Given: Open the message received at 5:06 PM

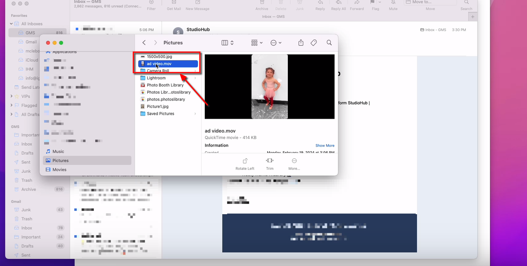Looking at the screenshot, I should [x=116, y=30].
